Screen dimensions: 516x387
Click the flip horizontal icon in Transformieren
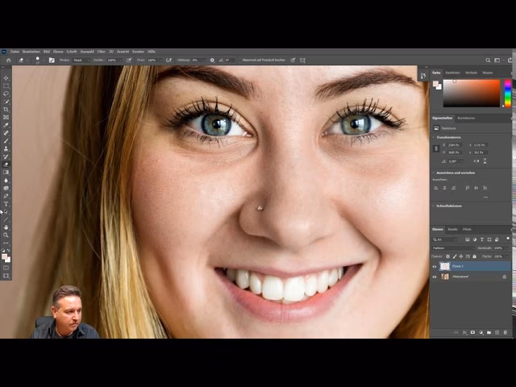coord(476,160)
